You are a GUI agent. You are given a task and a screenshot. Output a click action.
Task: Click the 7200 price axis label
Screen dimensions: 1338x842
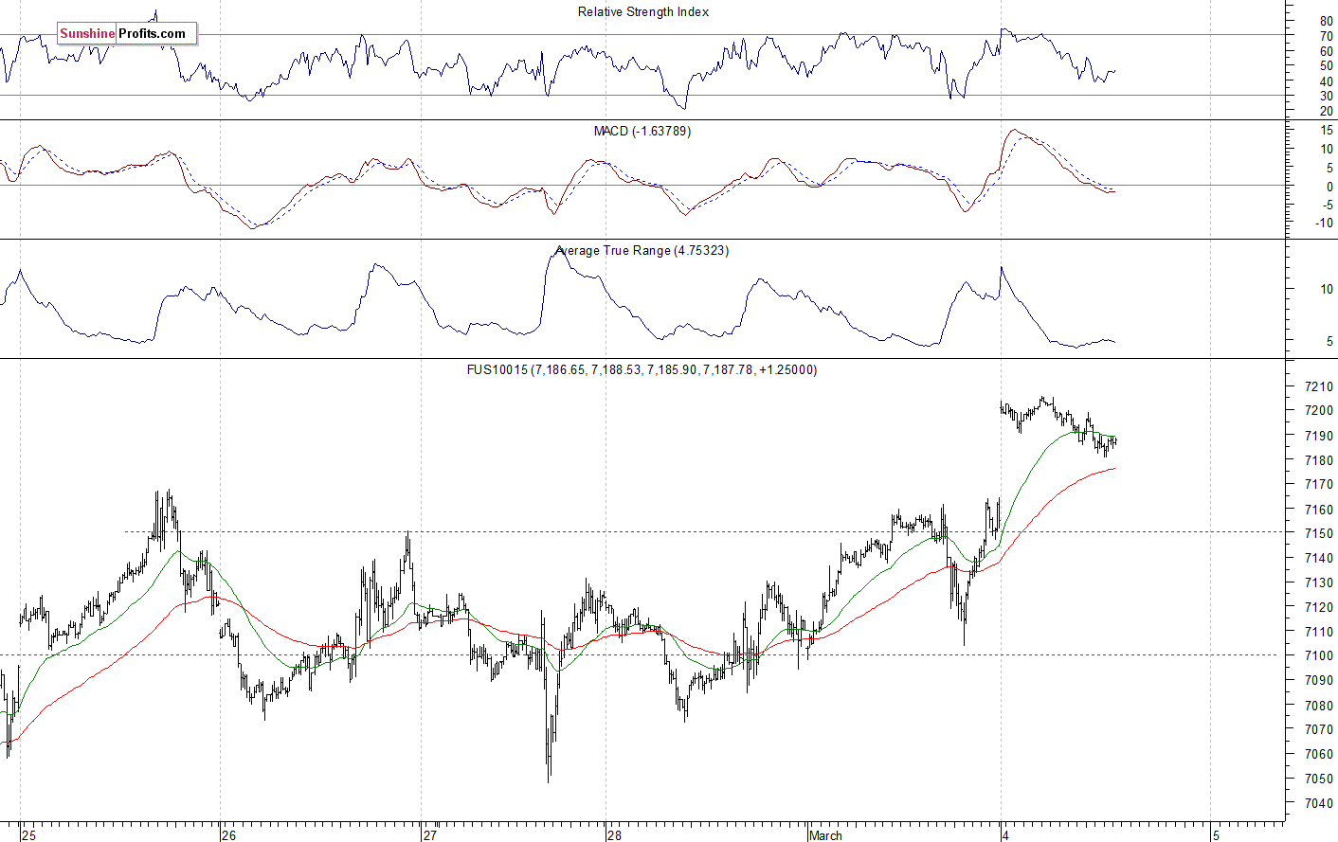click(1319, 411)
